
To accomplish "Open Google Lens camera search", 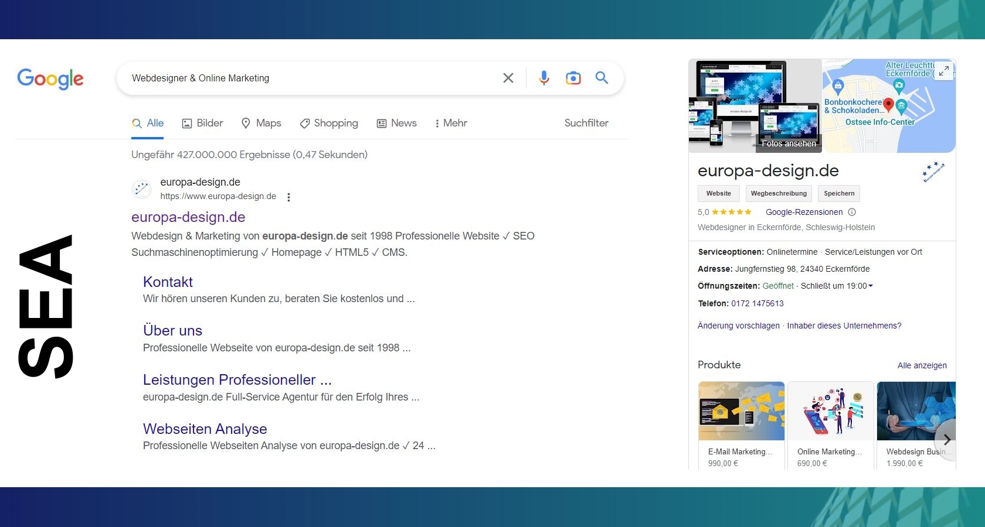I will point(573,78).
